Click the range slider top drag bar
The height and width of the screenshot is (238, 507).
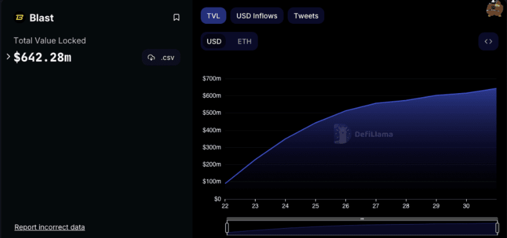coord(362,219)
